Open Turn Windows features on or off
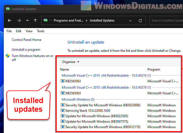 click(x=33, y=58)
